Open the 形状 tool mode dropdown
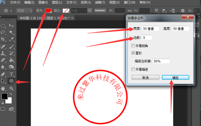Viewport: 201px width, 126px height. [x=24, y=11]
